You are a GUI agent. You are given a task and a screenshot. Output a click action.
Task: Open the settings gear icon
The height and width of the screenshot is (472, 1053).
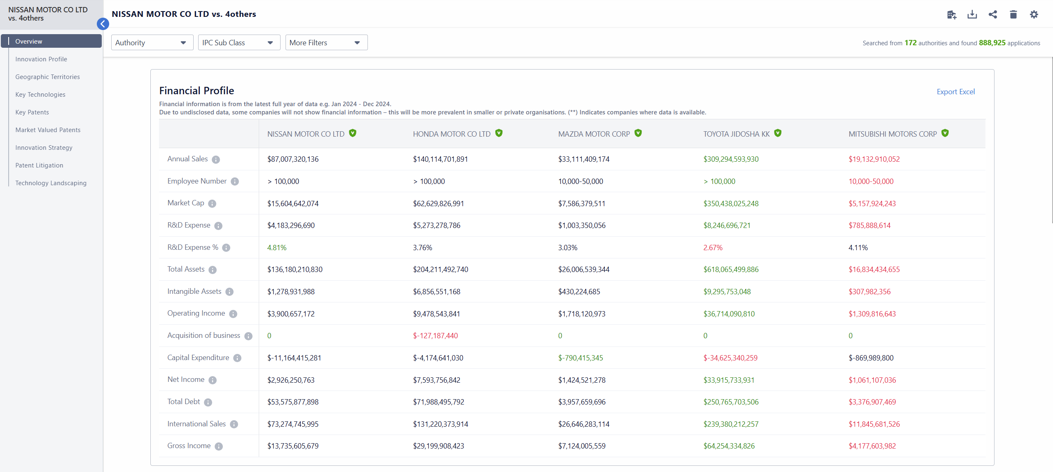tap(1034, 15)
